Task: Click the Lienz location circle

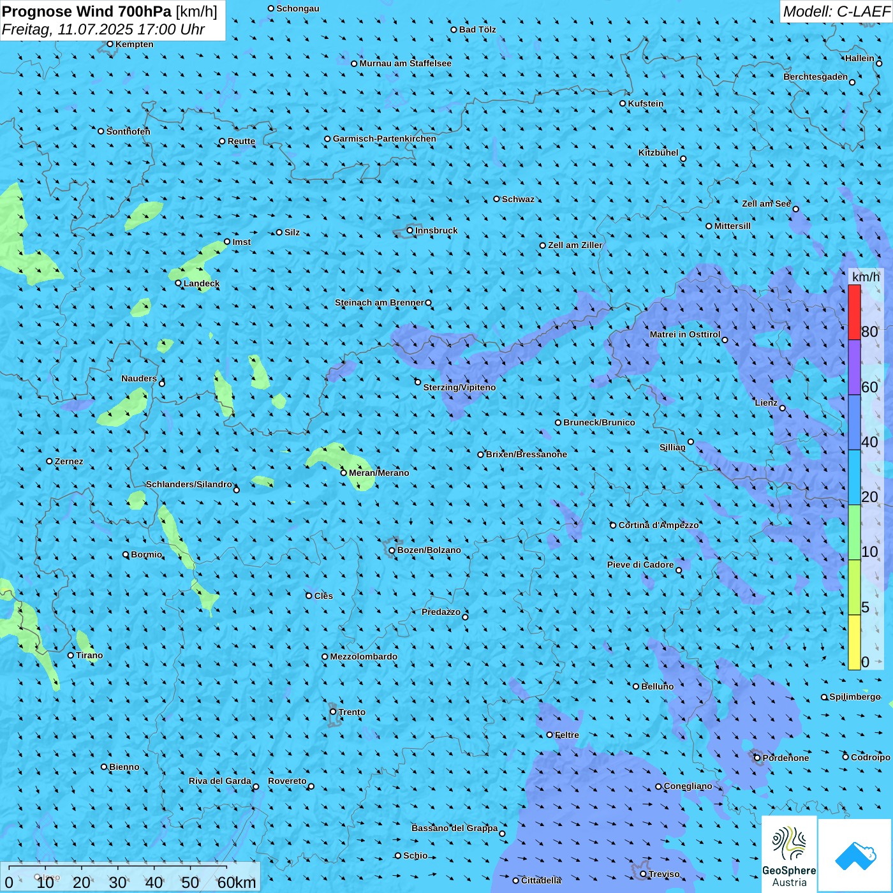Action: (x=783, y=408)
